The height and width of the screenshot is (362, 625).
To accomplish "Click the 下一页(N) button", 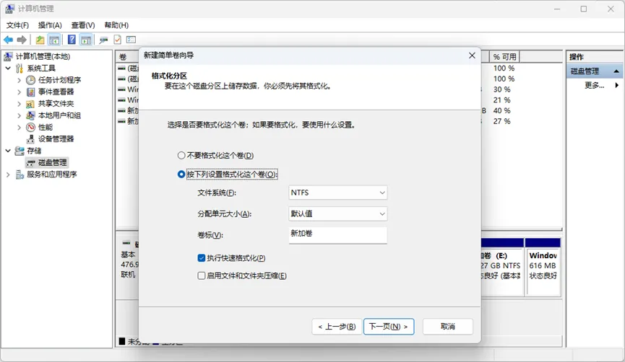I will click(389, 327).
